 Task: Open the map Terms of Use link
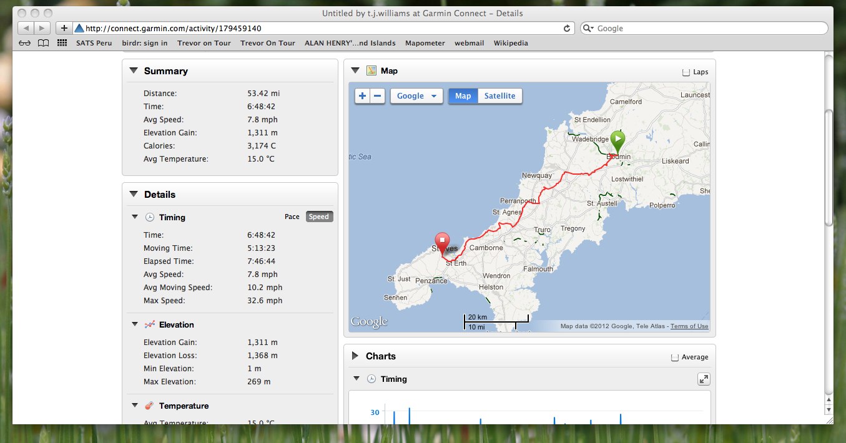point(689,326)
